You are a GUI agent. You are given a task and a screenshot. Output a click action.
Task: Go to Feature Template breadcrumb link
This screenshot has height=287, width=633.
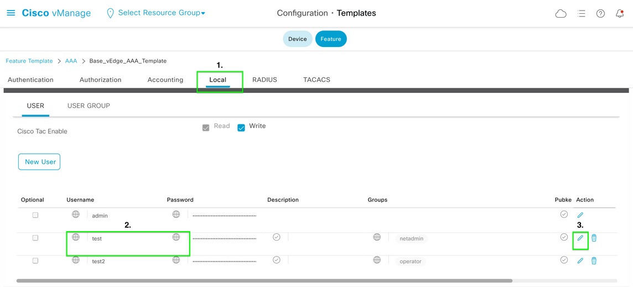[29, 61]
